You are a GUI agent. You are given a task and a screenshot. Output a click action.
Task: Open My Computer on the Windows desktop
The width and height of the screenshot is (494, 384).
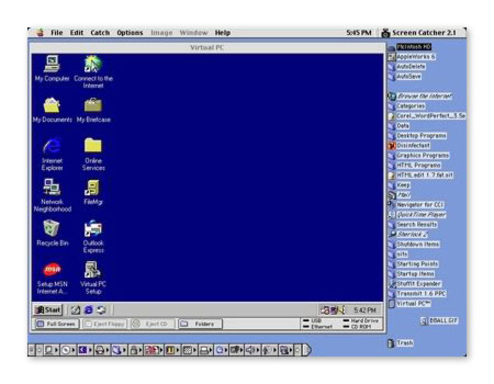click(51, 64)
